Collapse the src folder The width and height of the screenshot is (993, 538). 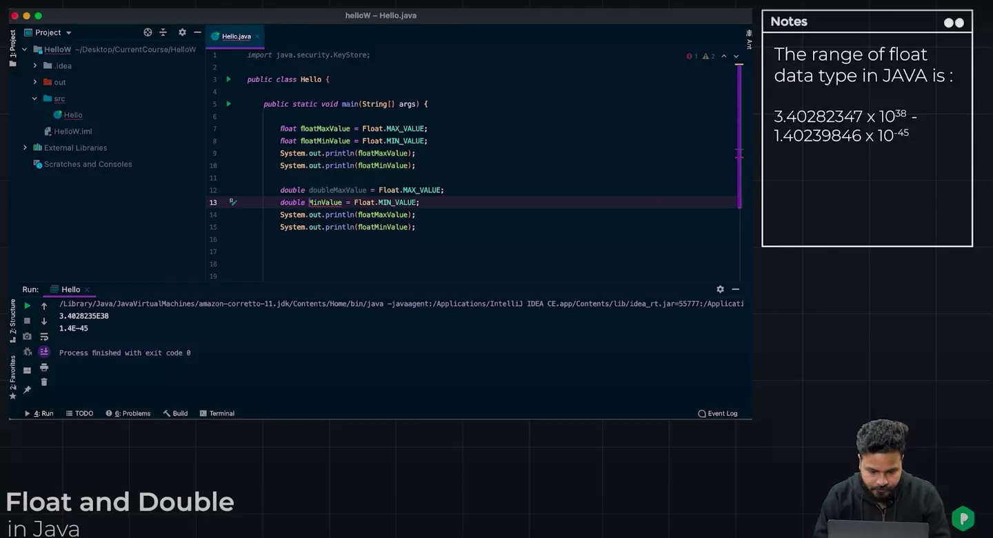[35, 99]
